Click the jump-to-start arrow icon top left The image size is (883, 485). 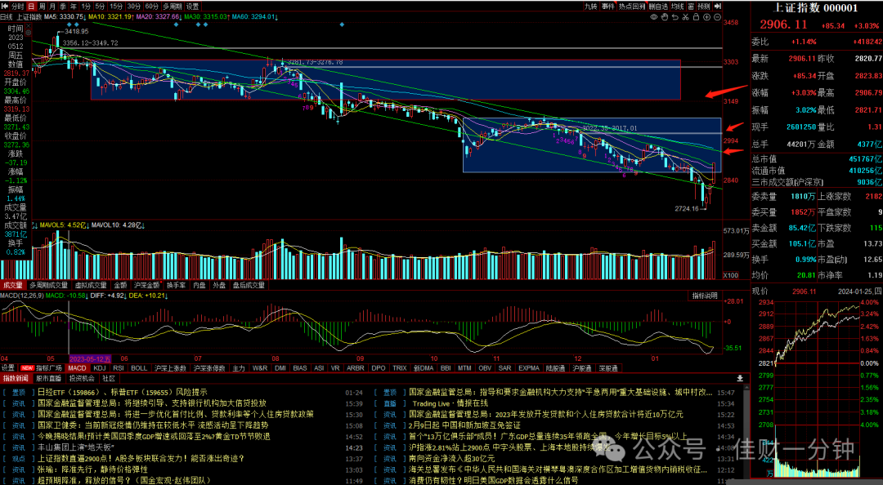5,7
